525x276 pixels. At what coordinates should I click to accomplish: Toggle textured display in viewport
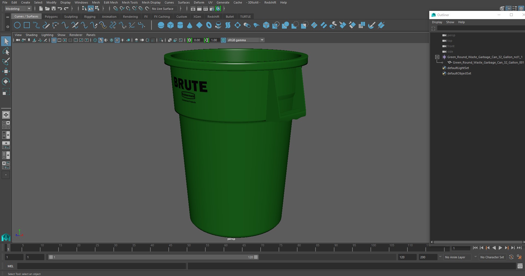(117, 40)
